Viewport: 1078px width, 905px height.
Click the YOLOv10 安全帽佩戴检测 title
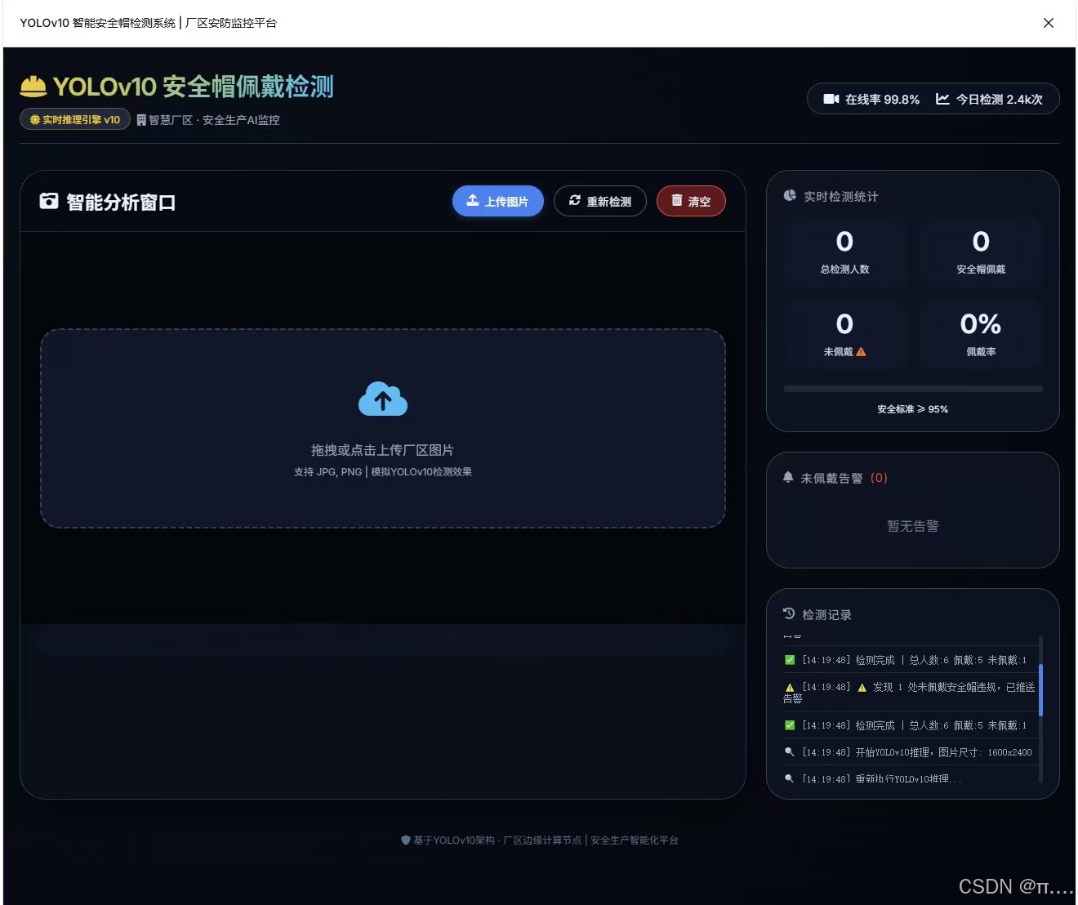tap(193, 87)
